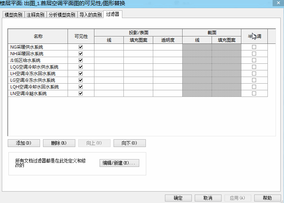Viewport: 284px width, 203px height.
Task: Click the 可见性 column header
Action: (x=81, y=36)
